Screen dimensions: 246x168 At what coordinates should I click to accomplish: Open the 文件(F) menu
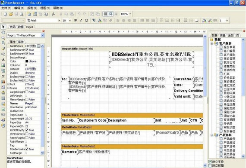(6, 8)
